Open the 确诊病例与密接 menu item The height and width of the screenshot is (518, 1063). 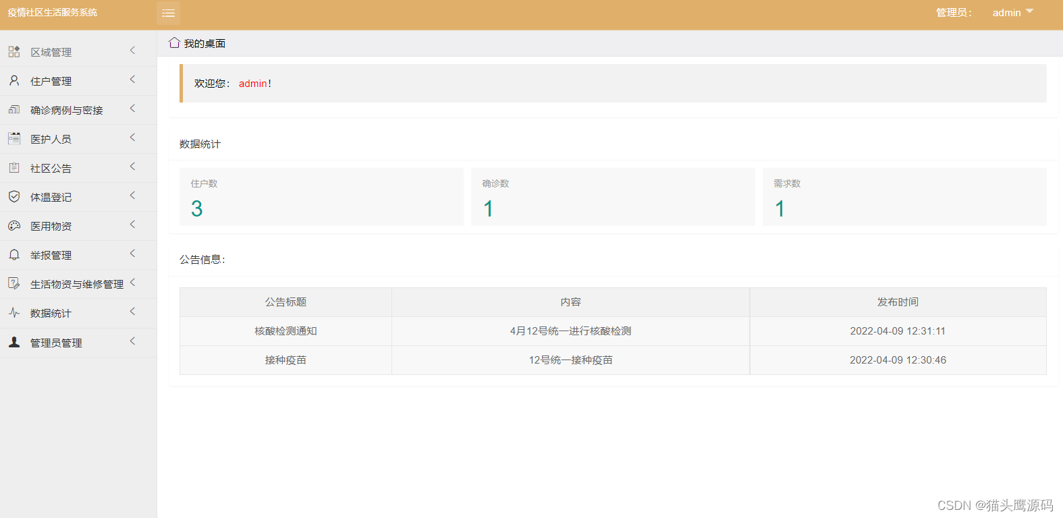click(x=78, y=110)
